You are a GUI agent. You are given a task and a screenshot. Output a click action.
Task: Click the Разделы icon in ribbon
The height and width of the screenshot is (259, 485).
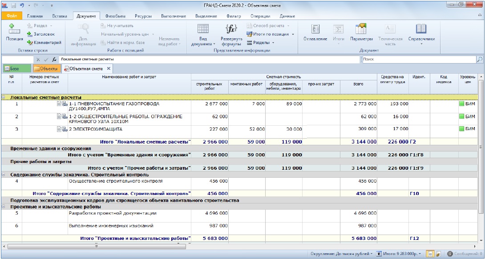point(249,43)
